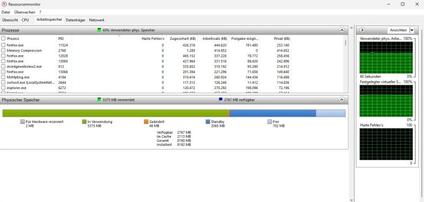Click the blue Standby legend swatch
424x202 pixels.
click(208, 122)
